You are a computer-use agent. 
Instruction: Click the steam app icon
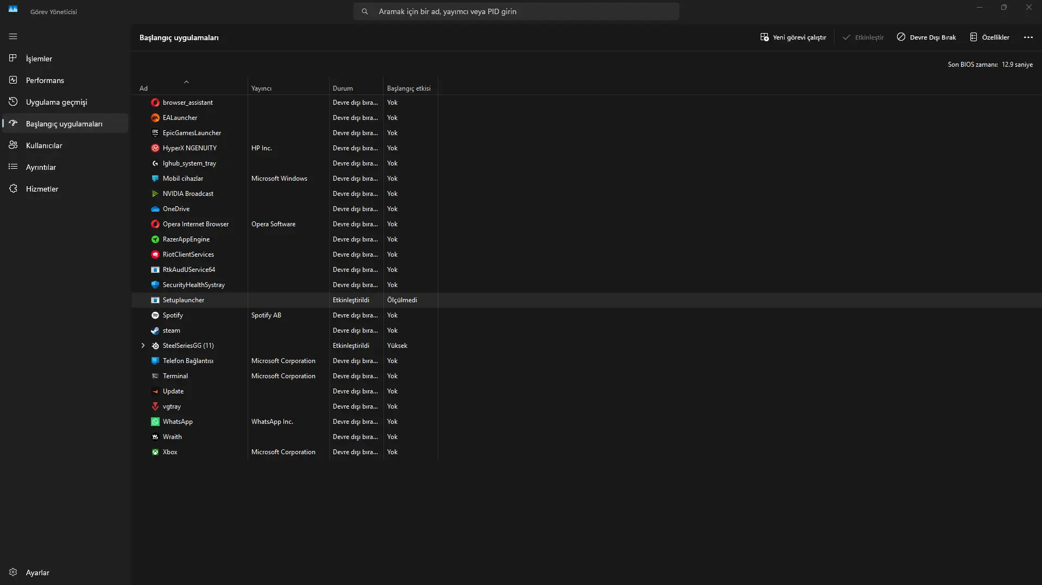point(155,330)
